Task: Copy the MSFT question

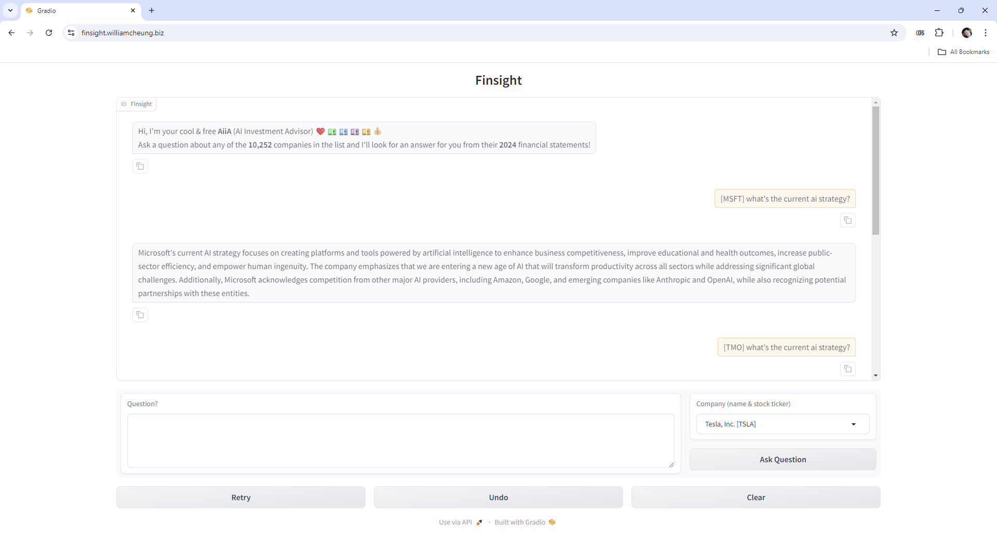Action: point(848,220)
